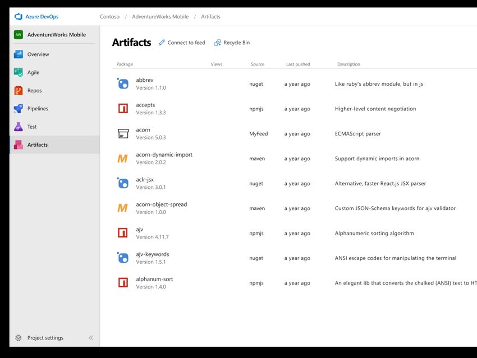Screen dimensions: 477x358
Task: Click the Description column header
Action: point(348,64)
